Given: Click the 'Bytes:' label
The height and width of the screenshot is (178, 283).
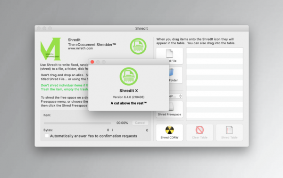Looking at the screenshot, I should click(48, 130).
